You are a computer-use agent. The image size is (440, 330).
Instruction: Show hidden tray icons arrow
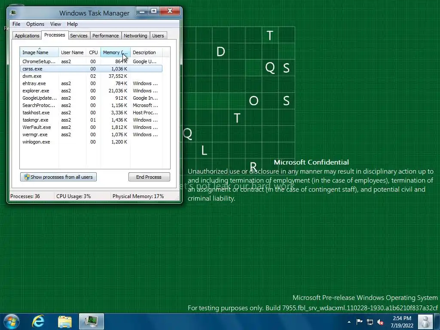pyautogui.click(x=349, y=322)
